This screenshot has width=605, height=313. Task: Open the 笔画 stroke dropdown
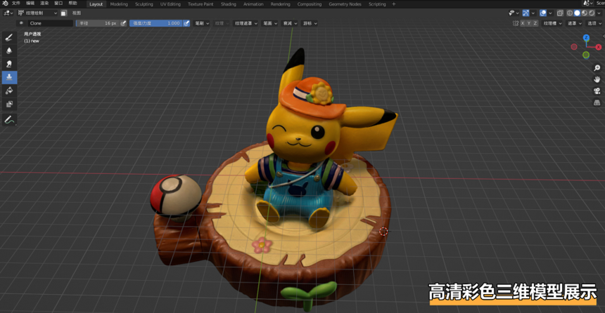tap(270, 23)
